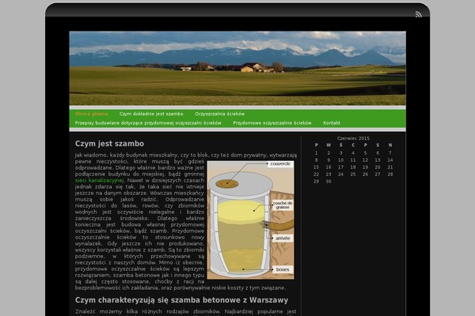Click heading about szamba betonowe z Warszawy

tap(181, 300)
